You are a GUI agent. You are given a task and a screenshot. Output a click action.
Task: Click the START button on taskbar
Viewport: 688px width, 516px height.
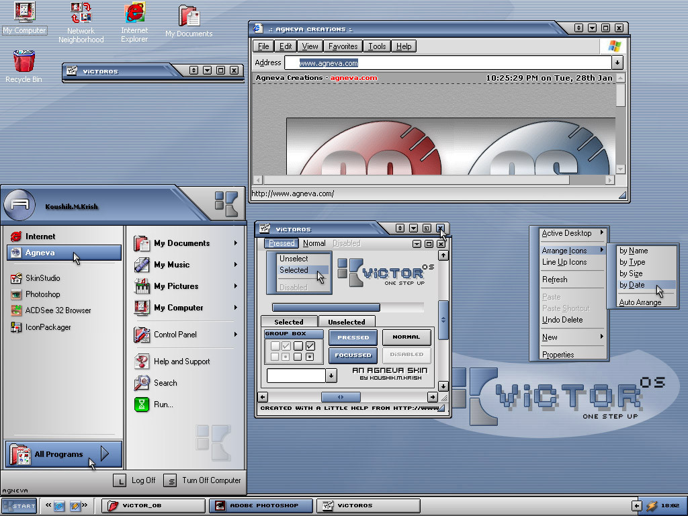click(18, 506)
